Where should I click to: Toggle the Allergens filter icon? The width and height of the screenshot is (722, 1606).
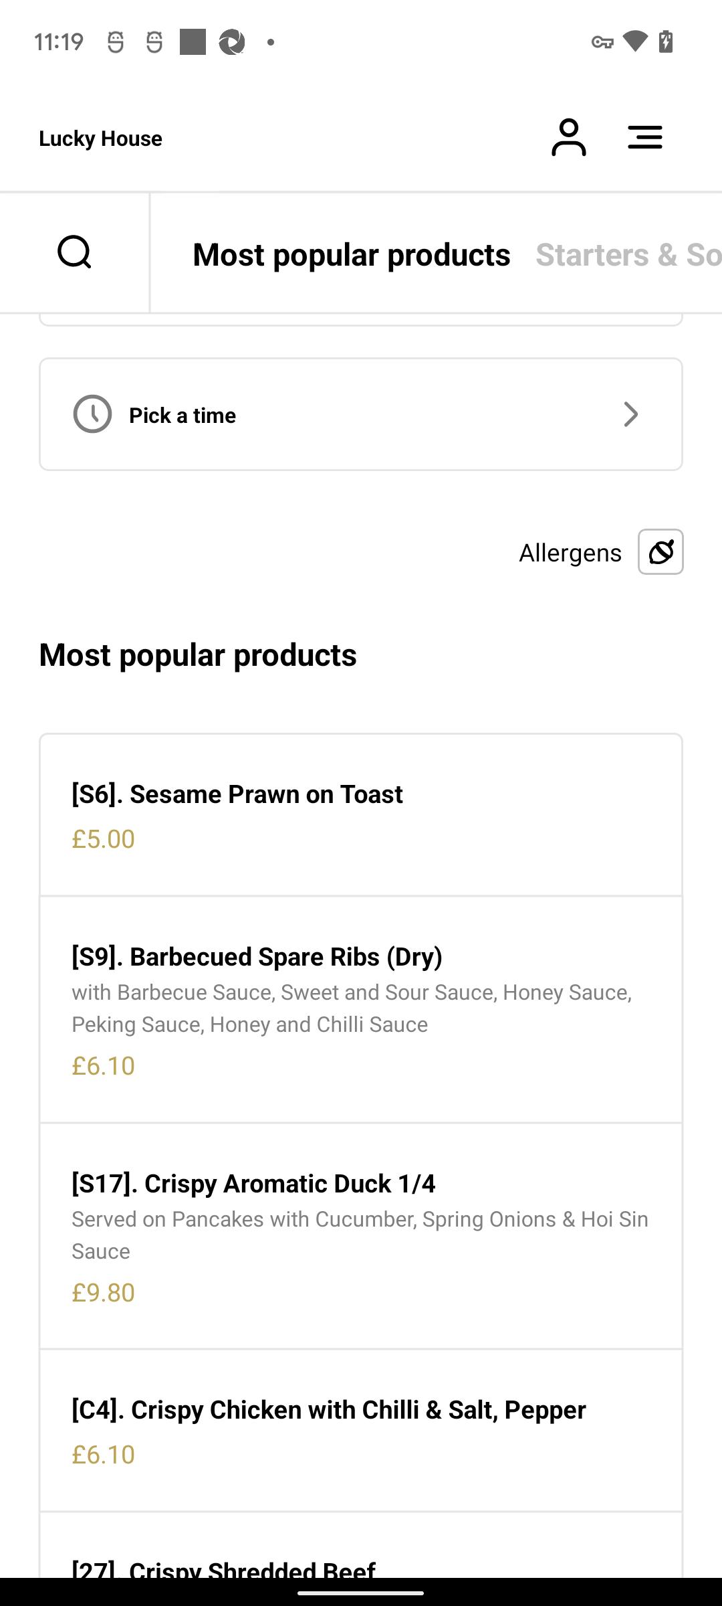660,552
